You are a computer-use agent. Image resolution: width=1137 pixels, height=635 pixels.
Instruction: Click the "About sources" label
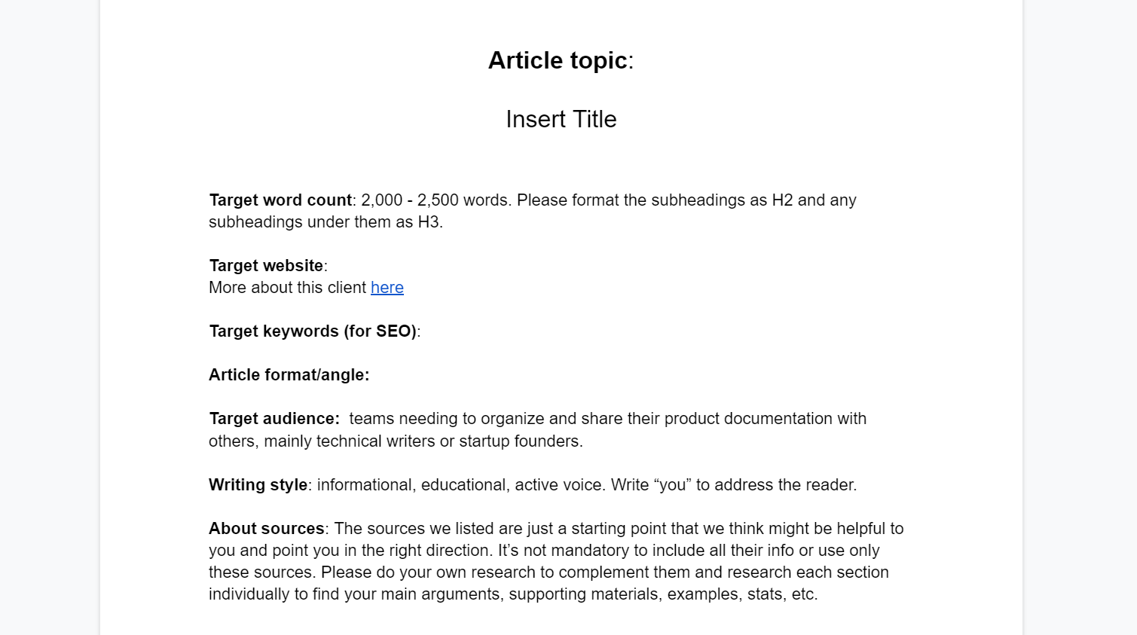[x=266, y=529]
